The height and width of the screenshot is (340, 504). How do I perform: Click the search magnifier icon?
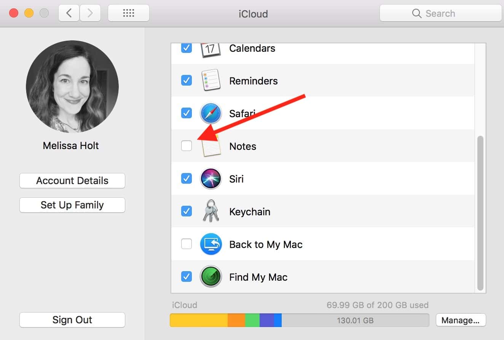click(417, 14)
